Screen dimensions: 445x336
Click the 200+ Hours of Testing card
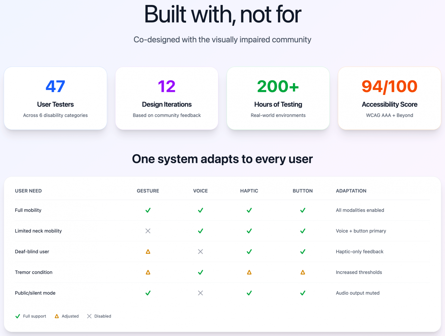(278, 98)
